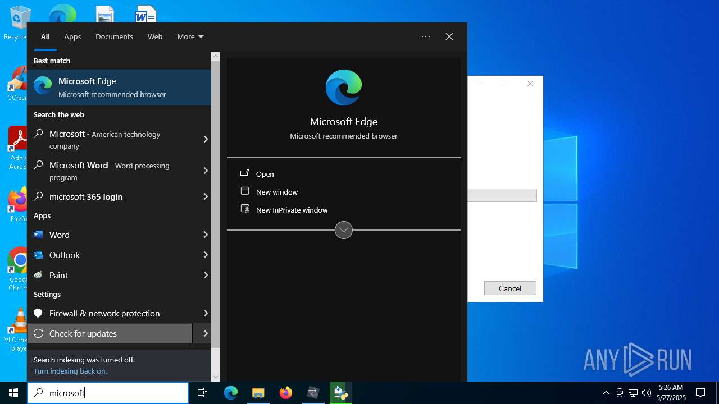Choose New InPrivate window action
Viewport: 719px width, 404px height.
click(x=292, y=210)
